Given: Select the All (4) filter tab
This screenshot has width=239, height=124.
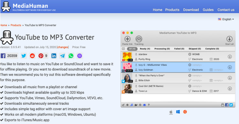Looking at the screenshot, I should pyautogui.click(x=132, y=49).
